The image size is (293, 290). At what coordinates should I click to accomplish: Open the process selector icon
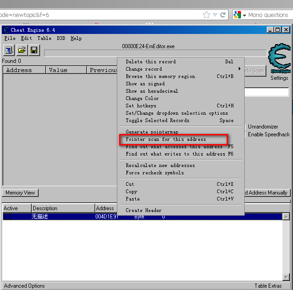pos(9,50)
